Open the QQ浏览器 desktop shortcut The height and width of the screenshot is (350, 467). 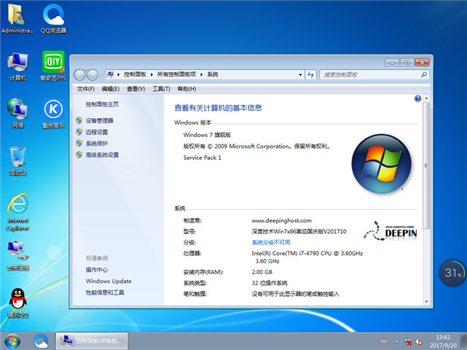(53, 17)
